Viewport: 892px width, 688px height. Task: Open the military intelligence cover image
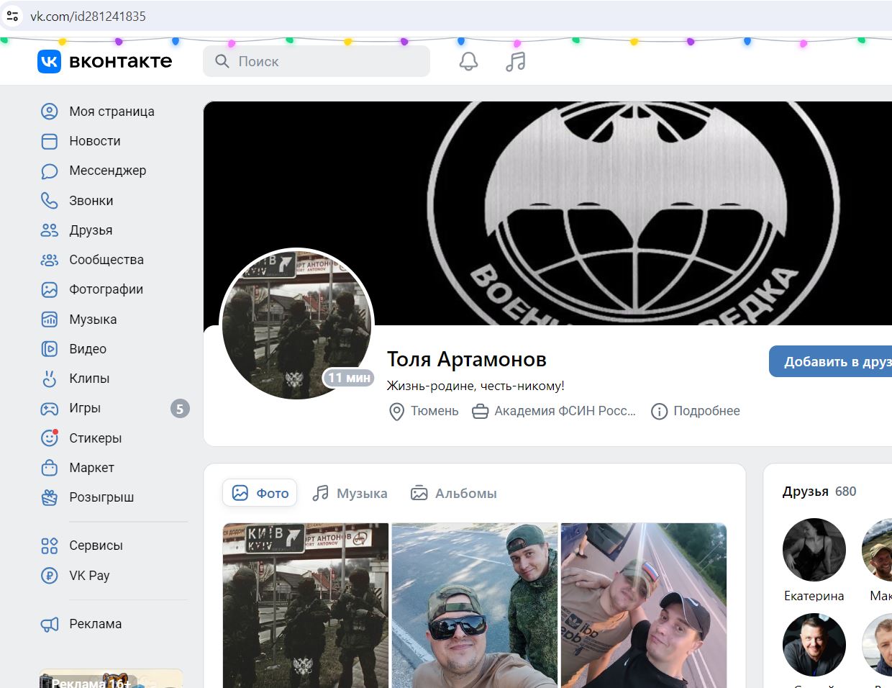(x=548, y=213)
